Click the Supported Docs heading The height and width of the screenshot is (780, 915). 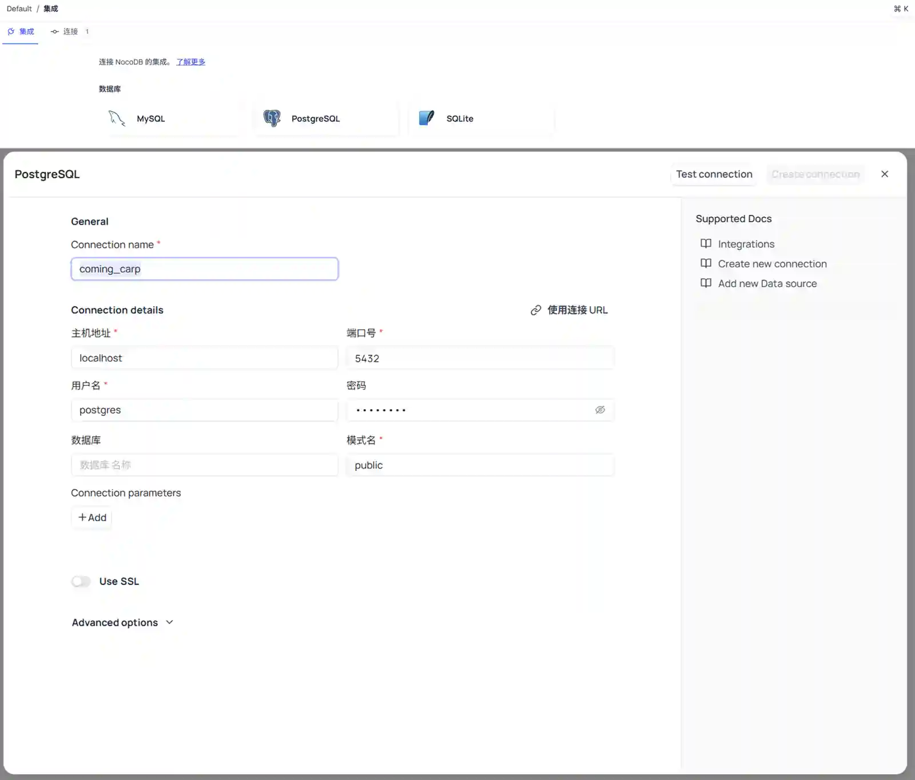[734, 219]
